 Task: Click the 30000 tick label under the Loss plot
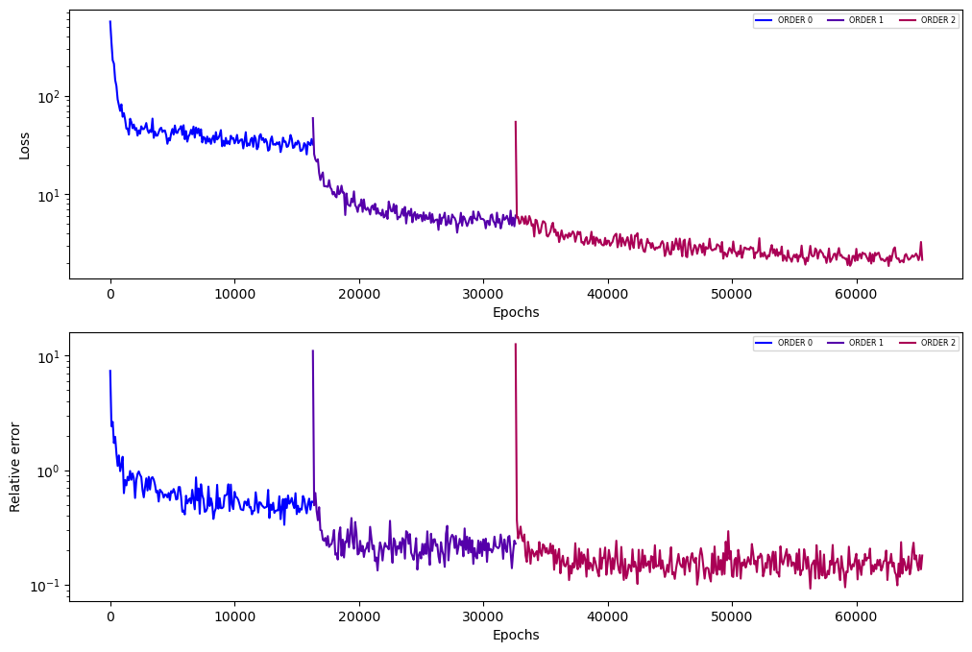pyautogui.click(x=483, y=295)
